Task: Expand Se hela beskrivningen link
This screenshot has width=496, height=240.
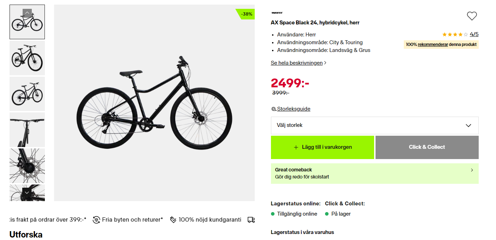Action: click(299, 63)
